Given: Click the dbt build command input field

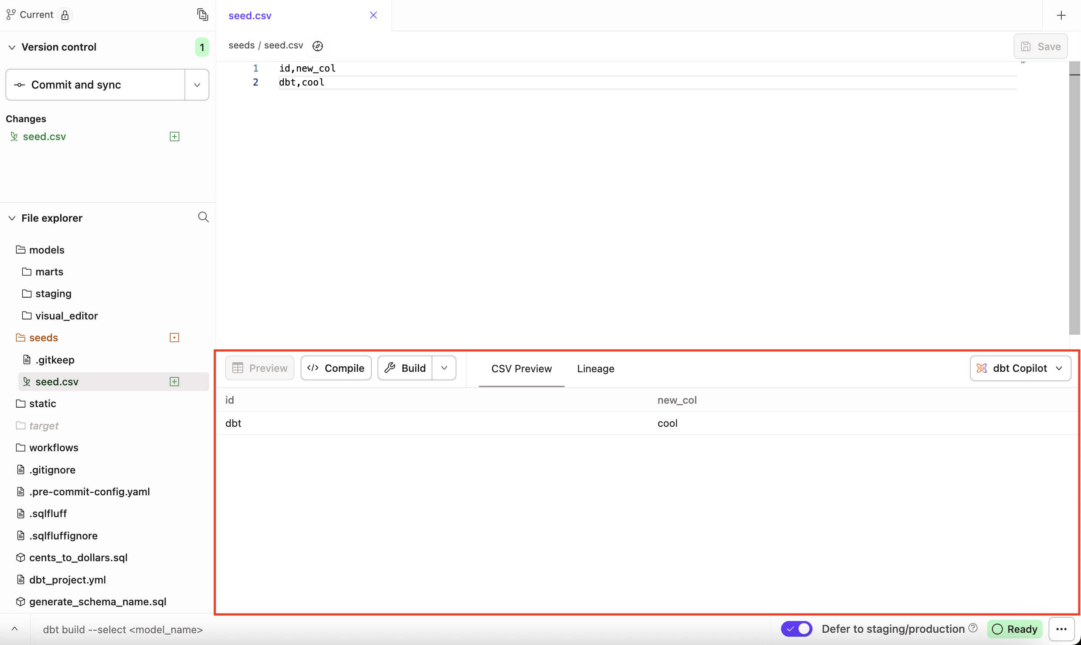Looking at the screenshot, I should [x=123, y=629].
